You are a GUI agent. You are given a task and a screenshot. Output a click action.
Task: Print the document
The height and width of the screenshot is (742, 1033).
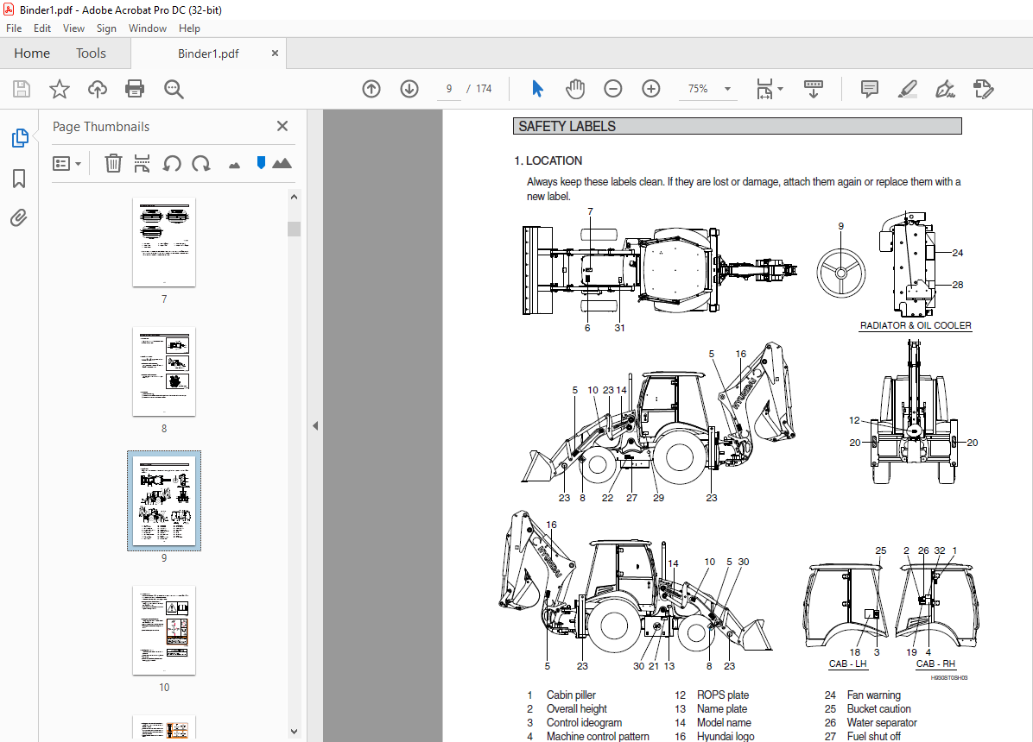135,89
